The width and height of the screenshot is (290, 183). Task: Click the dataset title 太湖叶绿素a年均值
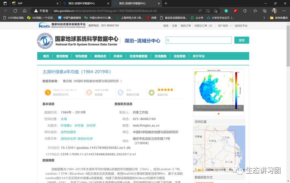coord(76,72)
